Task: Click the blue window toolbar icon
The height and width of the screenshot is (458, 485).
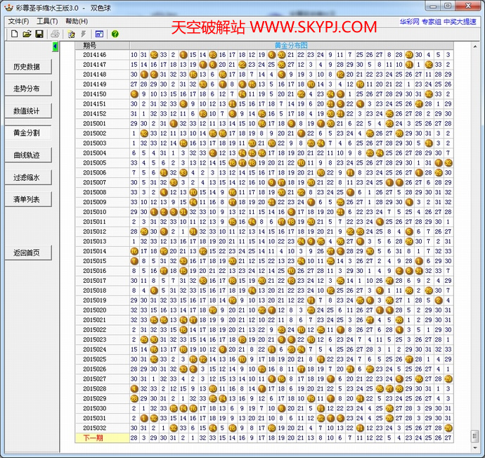Action: click(99, 34)
